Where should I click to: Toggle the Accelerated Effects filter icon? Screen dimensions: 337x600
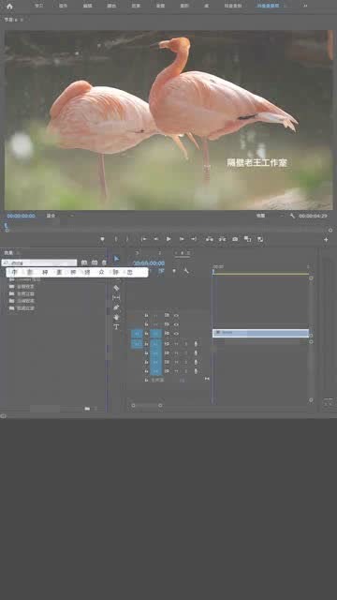pyautogui.click(x=84, y=262)
